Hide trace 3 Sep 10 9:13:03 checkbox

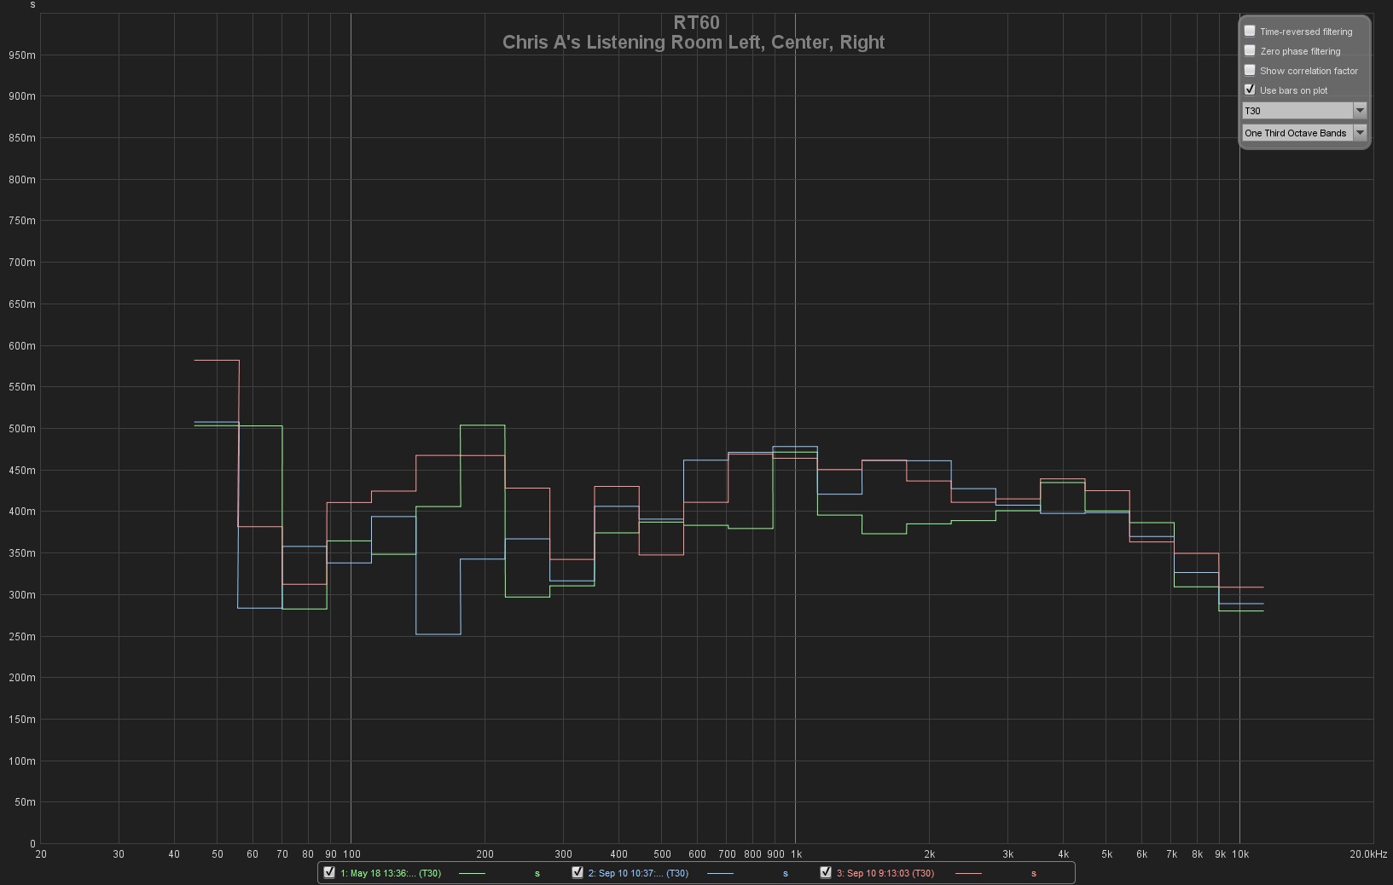pos(826,872)
